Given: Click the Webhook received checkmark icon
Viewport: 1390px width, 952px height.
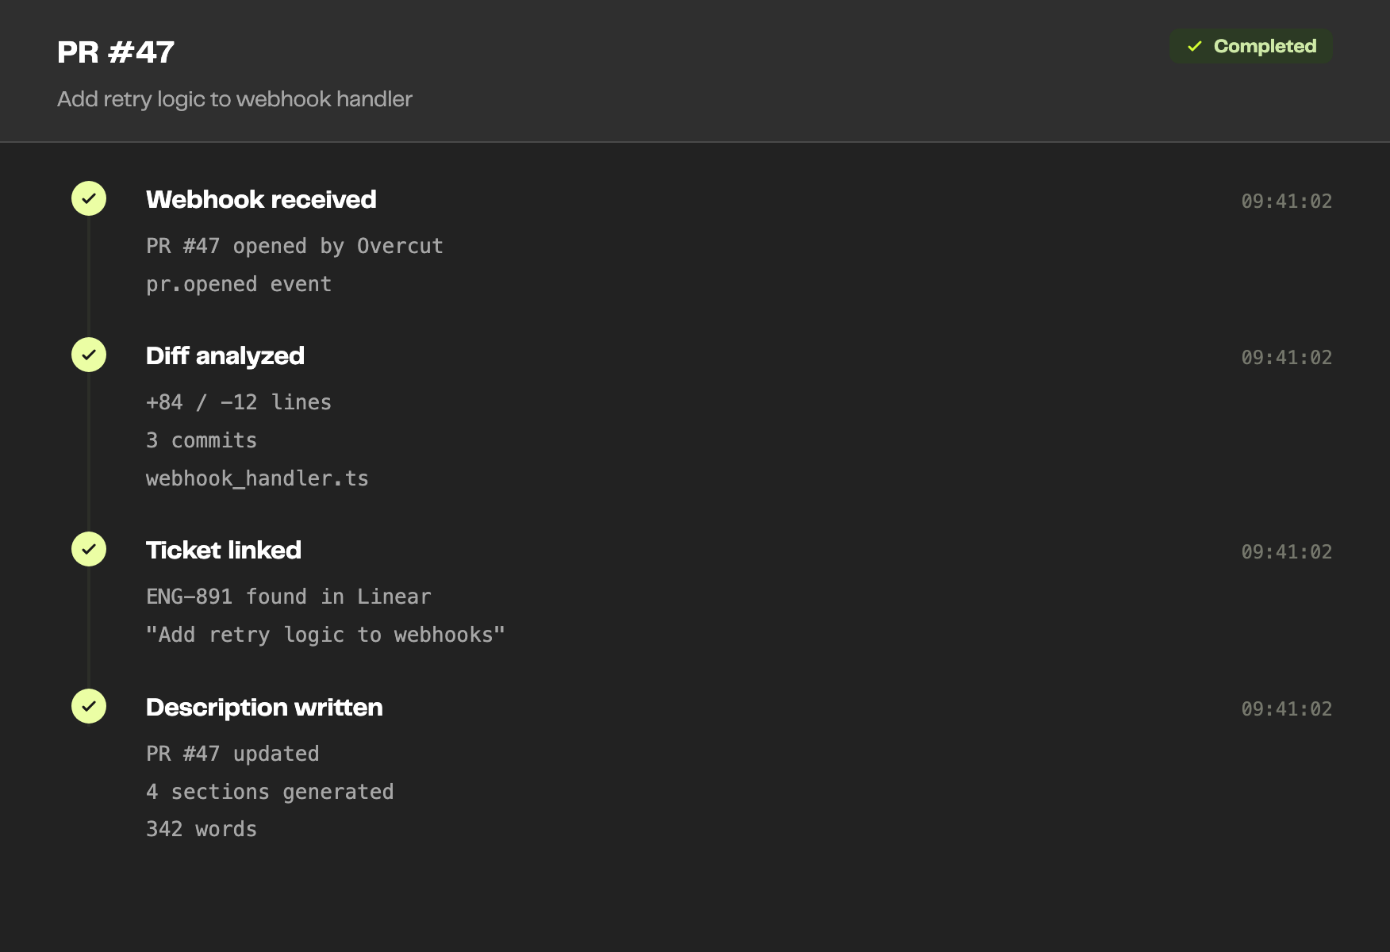Looking at the screenshot, I should pos(89,198).
